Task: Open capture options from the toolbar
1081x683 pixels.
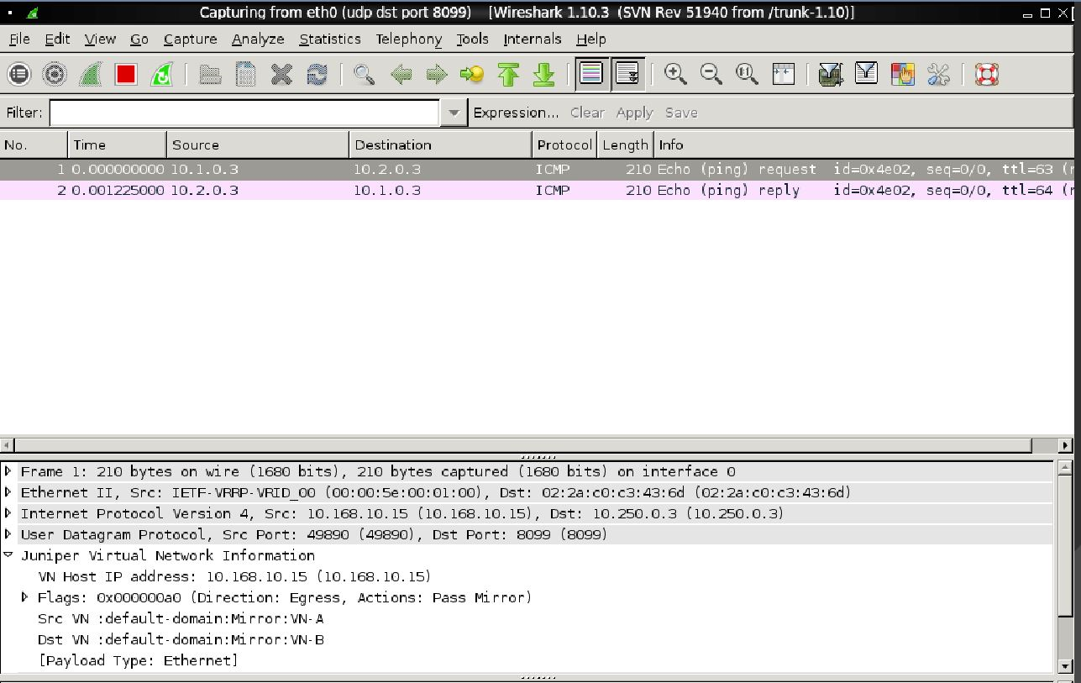Action: (x=55, y=75)
